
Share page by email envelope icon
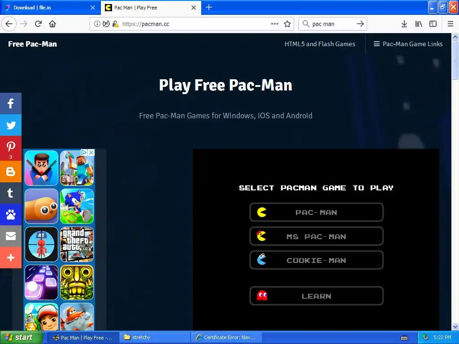pyautogui.click(x=11, y=236)
